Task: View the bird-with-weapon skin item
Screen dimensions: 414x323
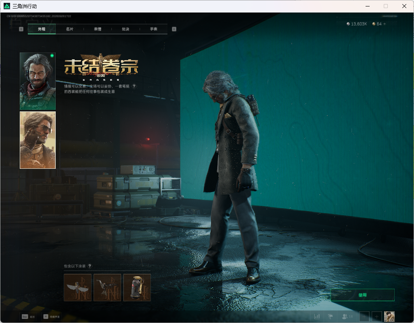Action: pyautogui.click(x=107, y=287)
